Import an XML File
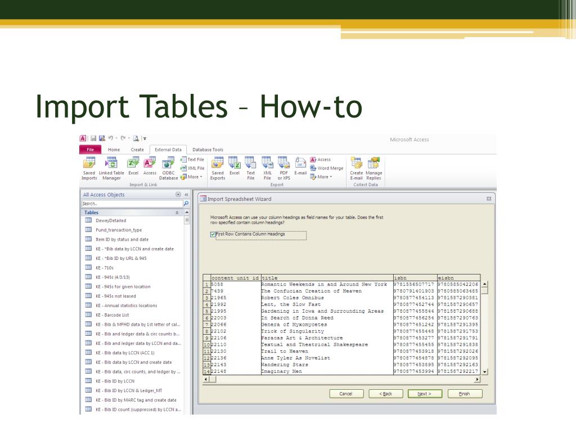Image resolution: width=576 pixels, height=432 pixels. [192, 168]
